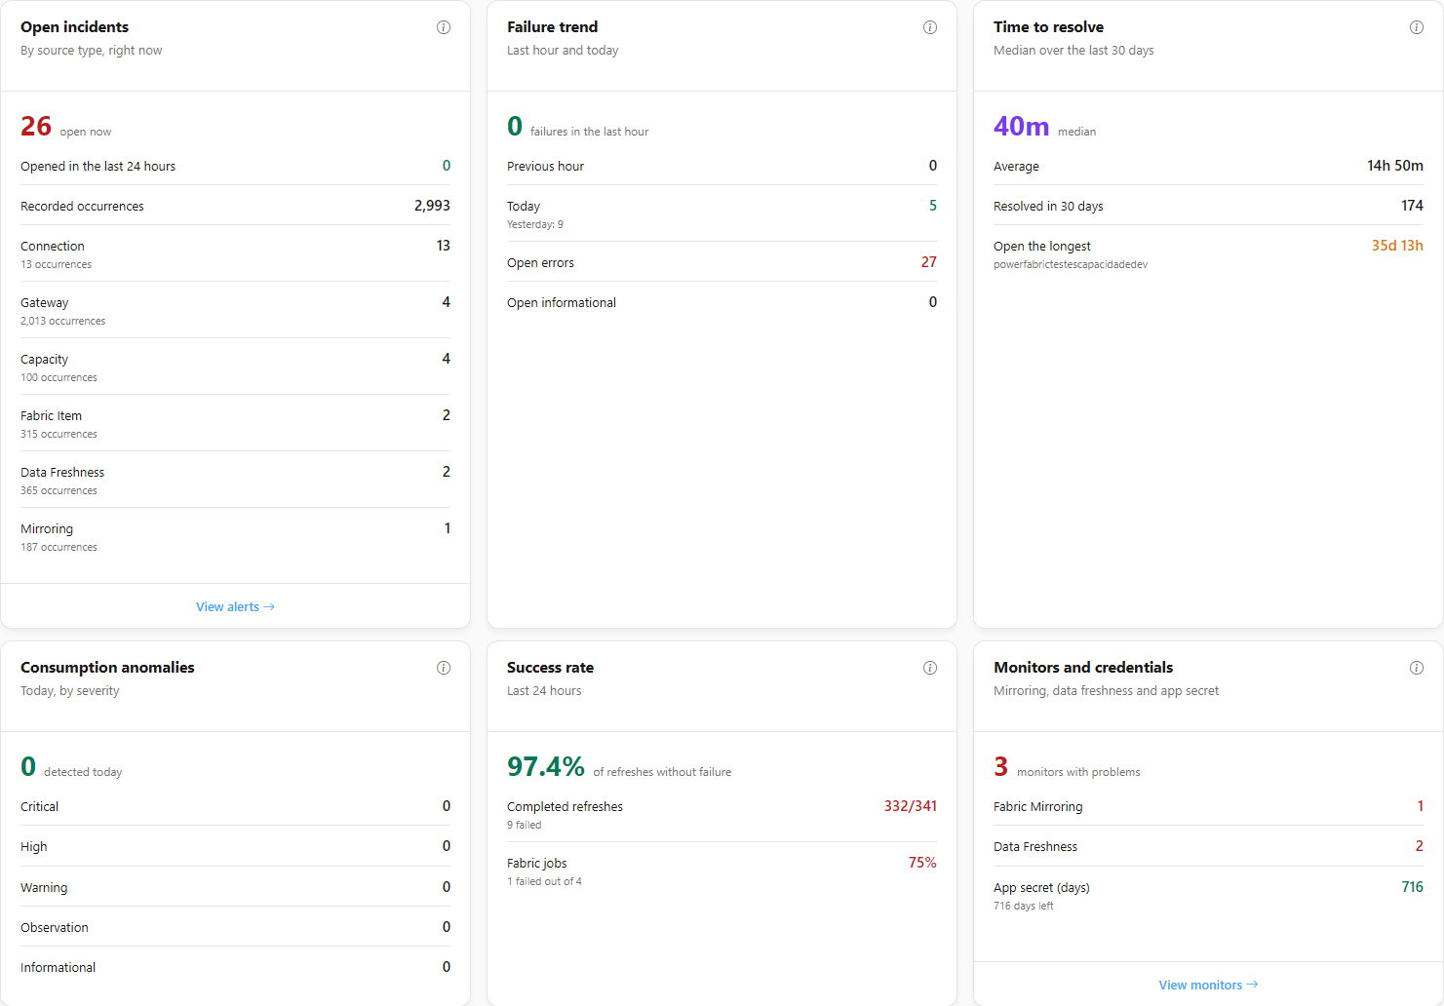The width and height of the screenshot is (1444, 1006).
Task: Select the Data Freshness incidents row
Action: [235, 480]
